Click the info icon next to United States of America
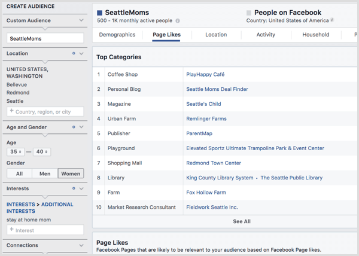The image size is (359, 256). coord(332,20)
